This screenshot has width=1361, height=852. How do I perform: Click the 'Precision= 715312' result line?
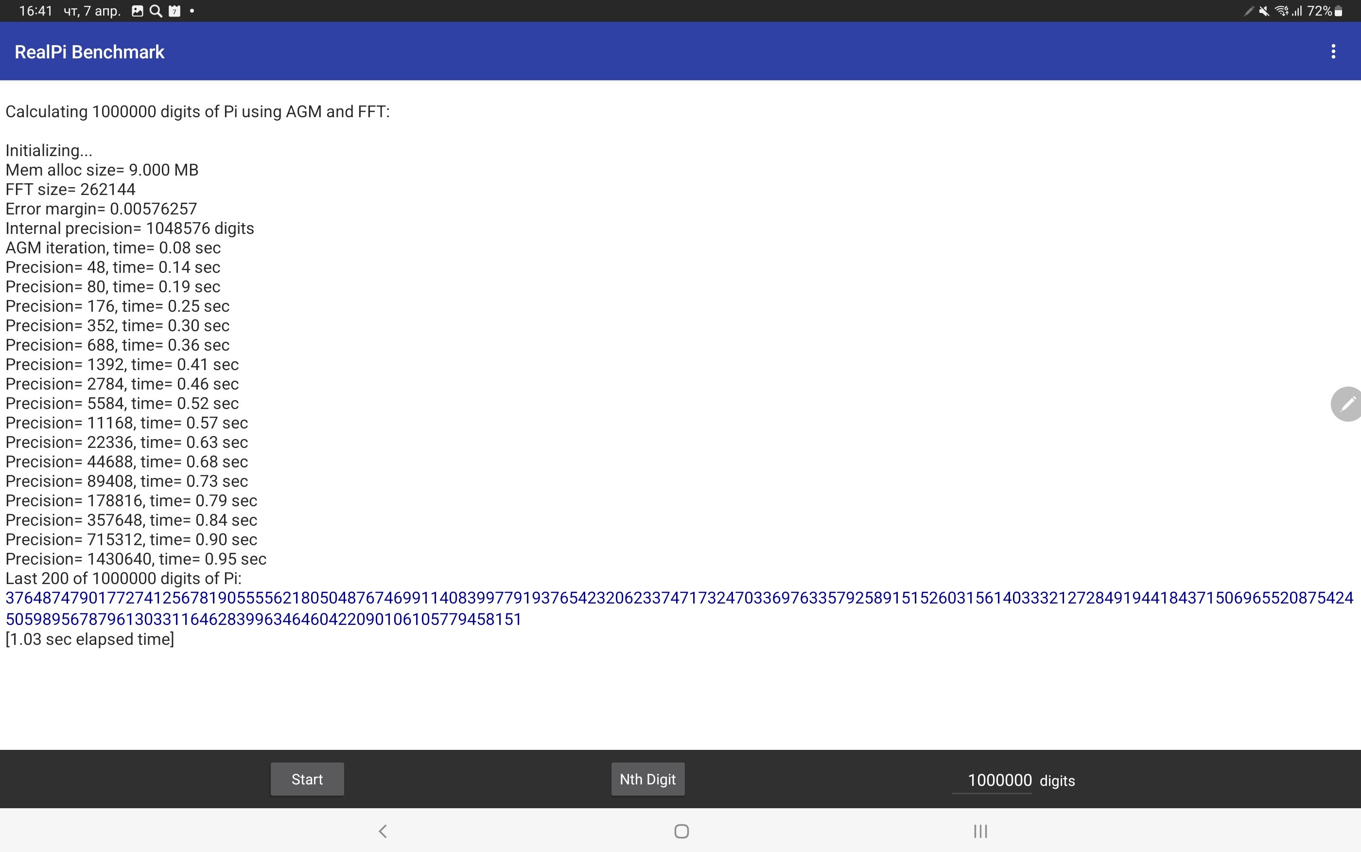pyautogui.click(x=131, y=539)
